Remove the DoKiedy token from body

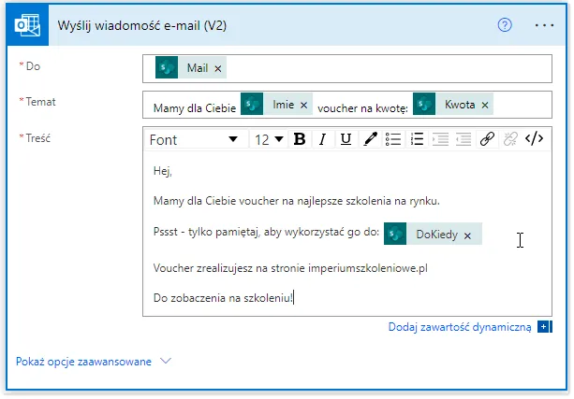pos(467,235)
